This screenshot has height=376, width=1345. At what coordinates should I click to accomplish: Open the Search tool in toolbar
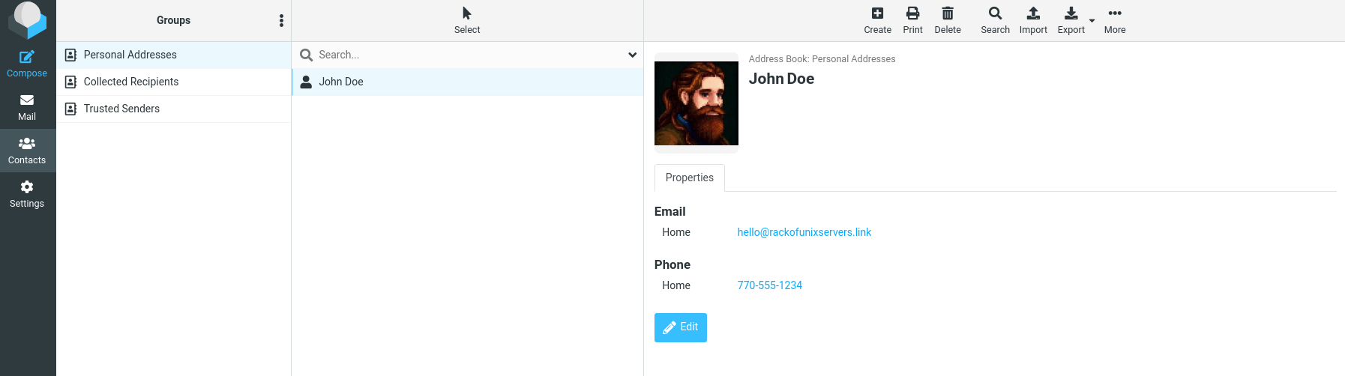click(995, 20)
